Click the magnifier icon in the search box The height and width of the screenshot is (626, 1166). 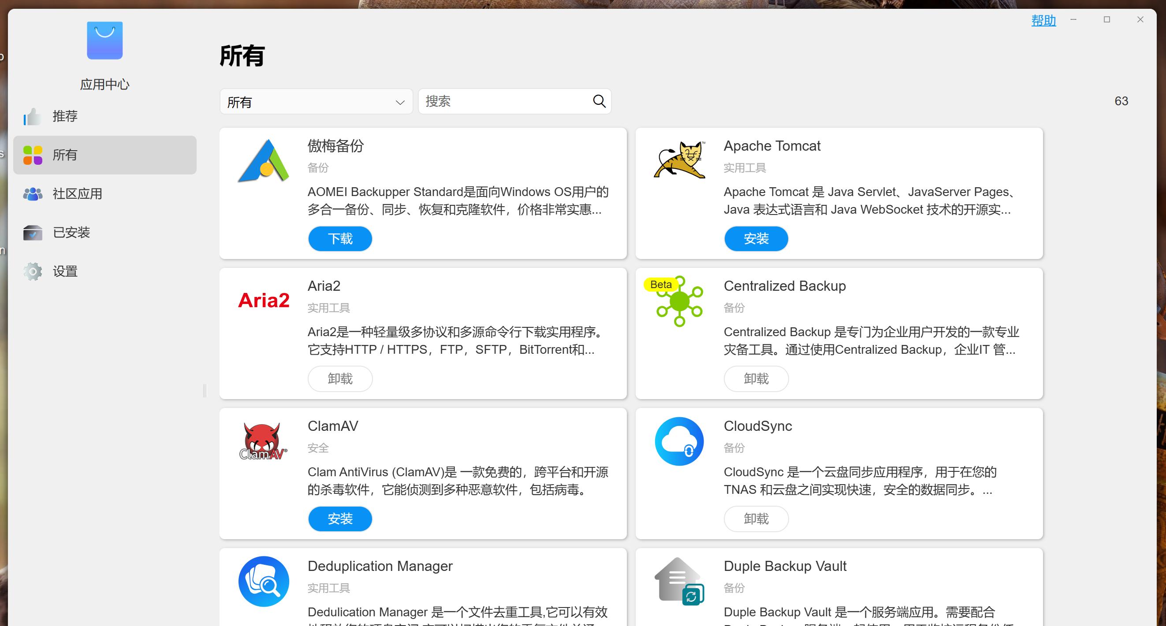click(599, 101)
